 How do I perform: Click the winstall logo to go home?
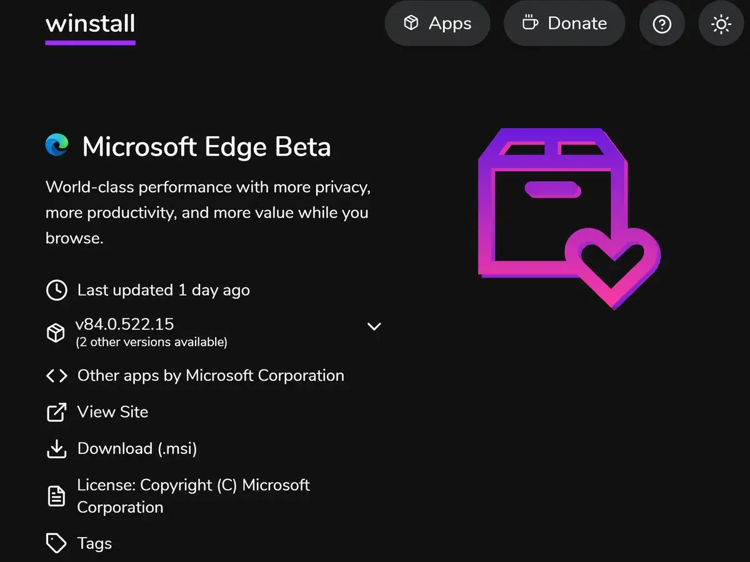tap(91, 24)
